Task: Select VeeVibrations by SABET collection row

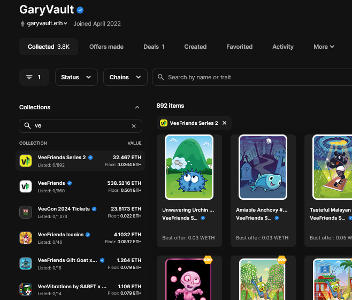Action: pyautogui.click(x=80, y=289)
